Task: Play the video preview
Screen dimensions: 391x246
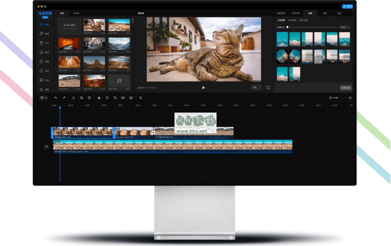Action: coord(203,88)
